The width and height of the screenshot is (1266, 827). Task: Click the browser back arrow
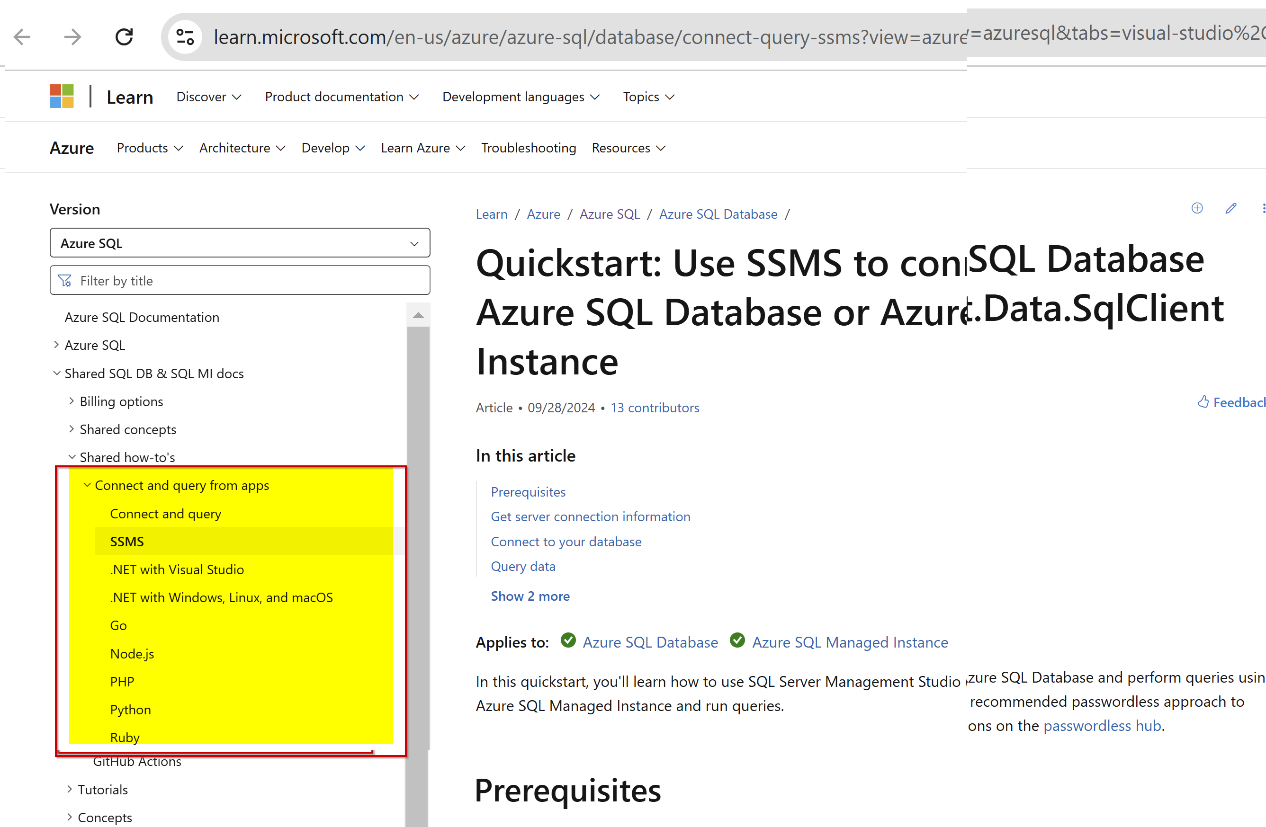[x=22, y=36]
